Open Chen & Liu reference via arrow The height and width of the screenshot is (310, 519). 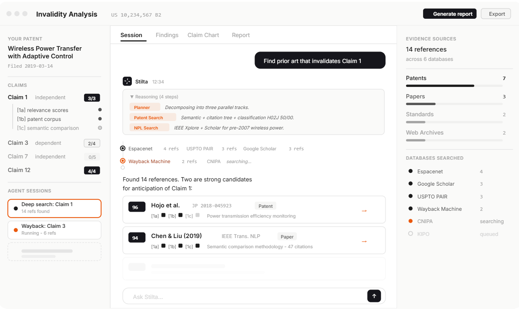(364, 241)
